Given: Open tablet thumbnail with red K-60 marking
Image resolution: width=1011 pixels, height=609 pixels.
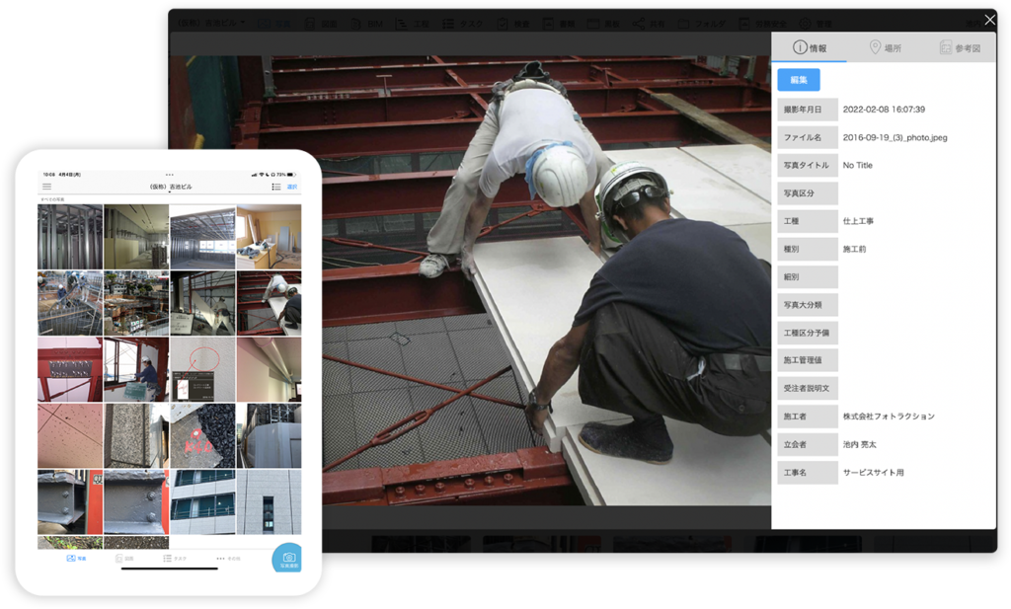Looking at the screenshot, I should click(x=202, y=435).
